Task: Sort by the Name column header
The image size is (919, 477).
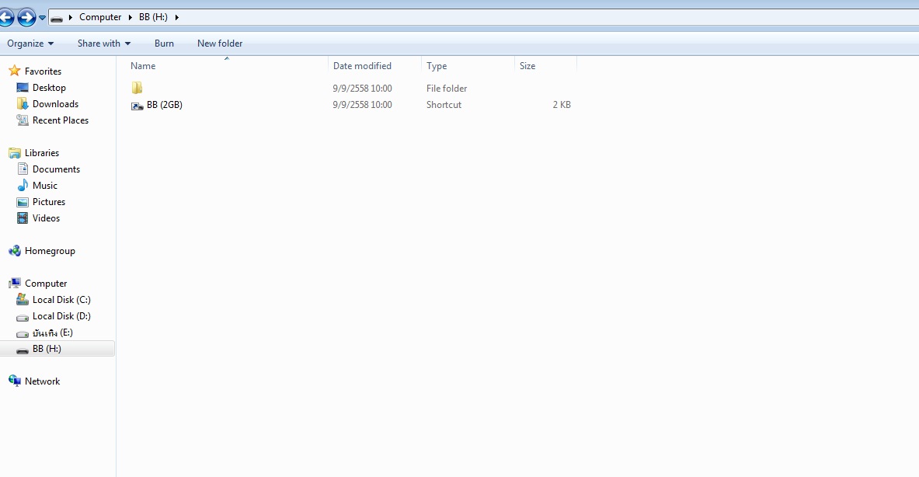Action: click(143, 65)
